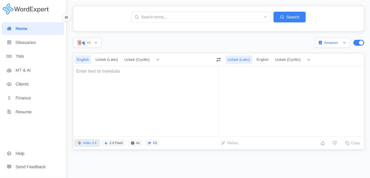Swap the translation language direction
The image size is (370, 178).
[219, 59]
